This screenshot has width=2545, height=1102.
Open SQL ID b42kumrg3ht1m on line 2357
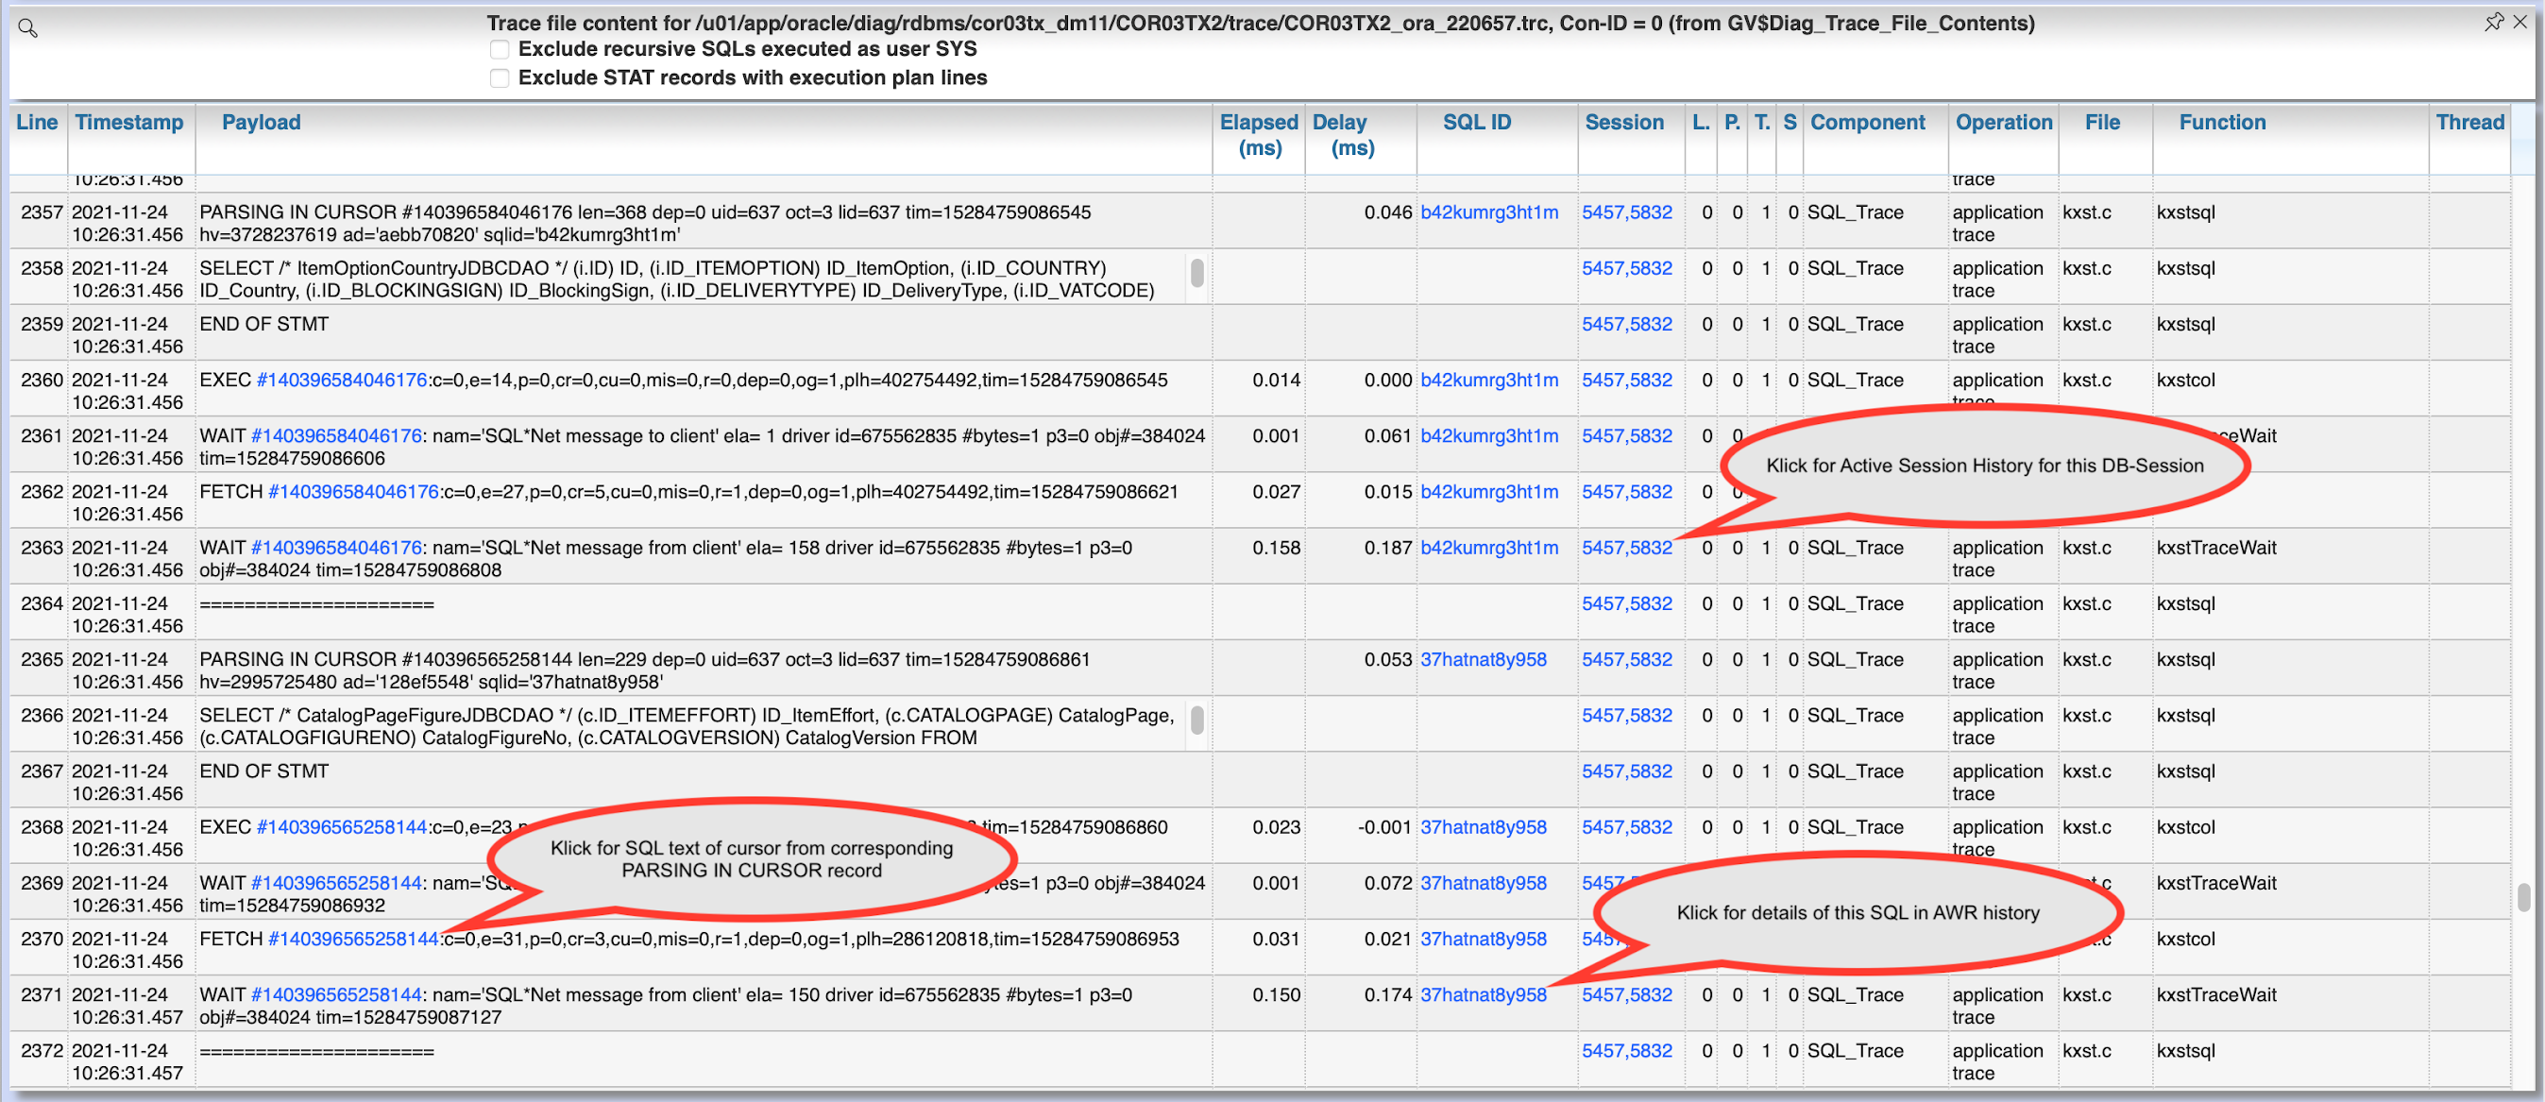tap(1490, 212)
